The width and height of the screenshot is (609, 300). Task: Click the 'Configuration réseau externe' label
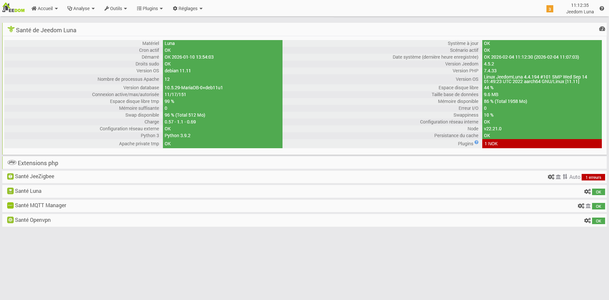pos(129,129)
